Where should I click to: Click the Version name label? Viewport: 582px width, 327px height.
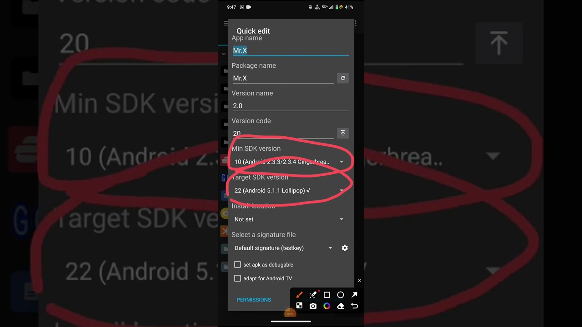click(x=252, y=93)
